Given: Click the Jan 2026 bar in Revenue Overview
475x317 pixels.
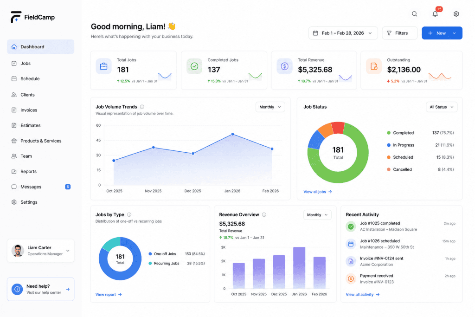Looking at the screenshot, I should point(299,268).
